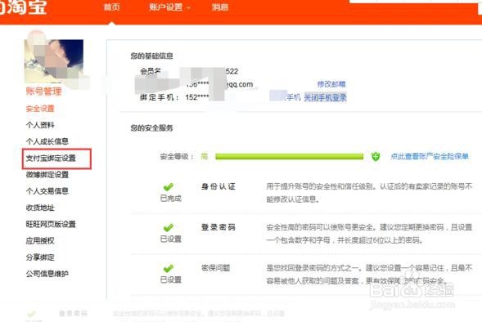The height and width of the screenshot is (322, 482).
Task: Open 公司信息维护 in the sidebar
Action: 47,274
